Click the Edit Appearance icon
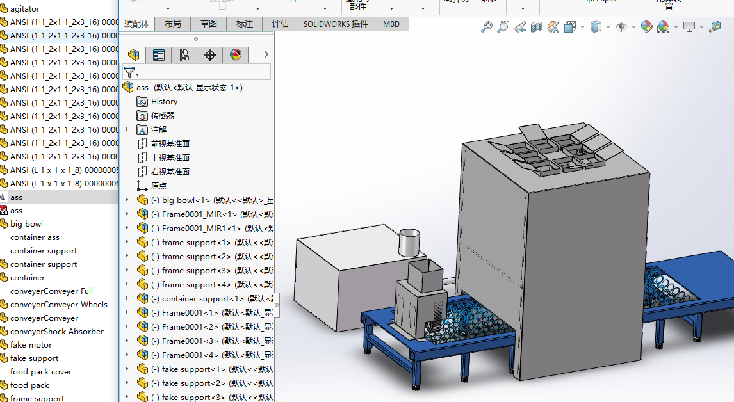This screenshot has height=402, width=734. click(x=646, y=27)
